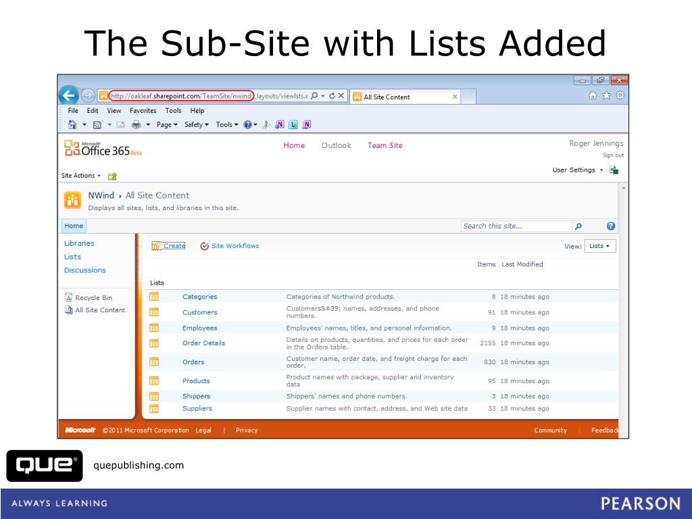Click the browser Forward arrow button
Screen dimensions: 692x519
point(88,95)
